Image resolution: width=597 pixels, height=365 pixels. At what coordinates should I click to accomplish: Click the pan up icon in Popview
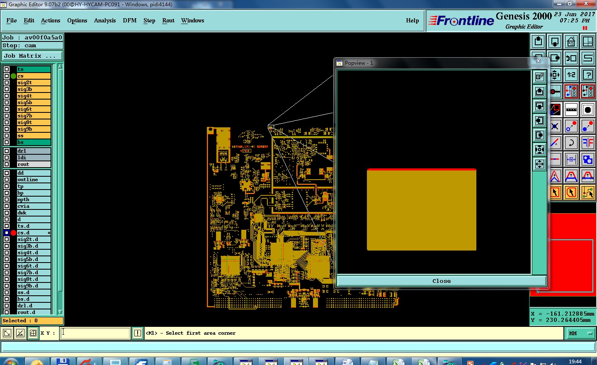(539, 91)
